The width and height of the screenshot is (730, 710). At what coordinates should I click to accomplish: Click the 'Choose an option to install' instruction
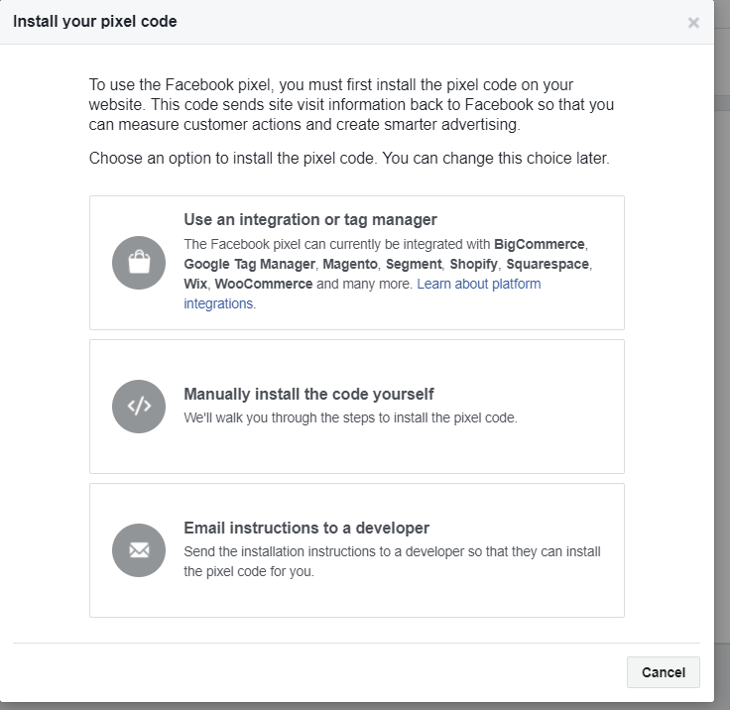(349, 159)
